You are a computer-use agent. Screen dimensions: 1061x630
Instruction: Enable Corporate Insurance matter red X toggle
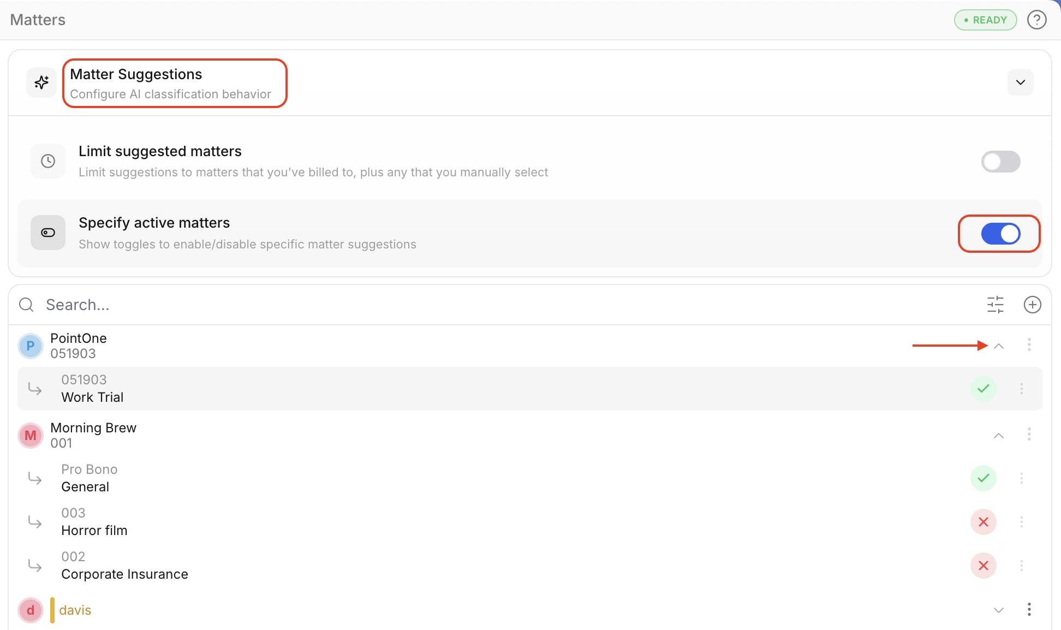click(983, 566)
